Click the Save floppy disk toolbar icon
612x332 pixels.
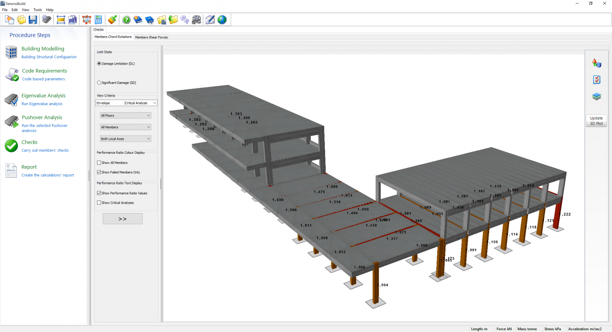click(33, 20)
